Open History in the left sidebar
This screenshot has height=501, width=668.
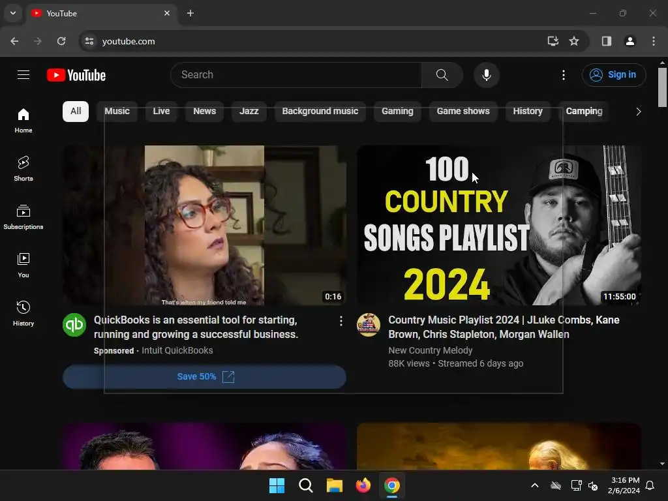coord(23,314)
